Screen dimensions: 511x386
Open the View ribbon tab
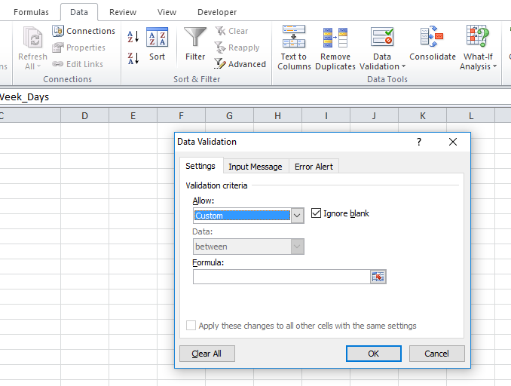point(167,12)
